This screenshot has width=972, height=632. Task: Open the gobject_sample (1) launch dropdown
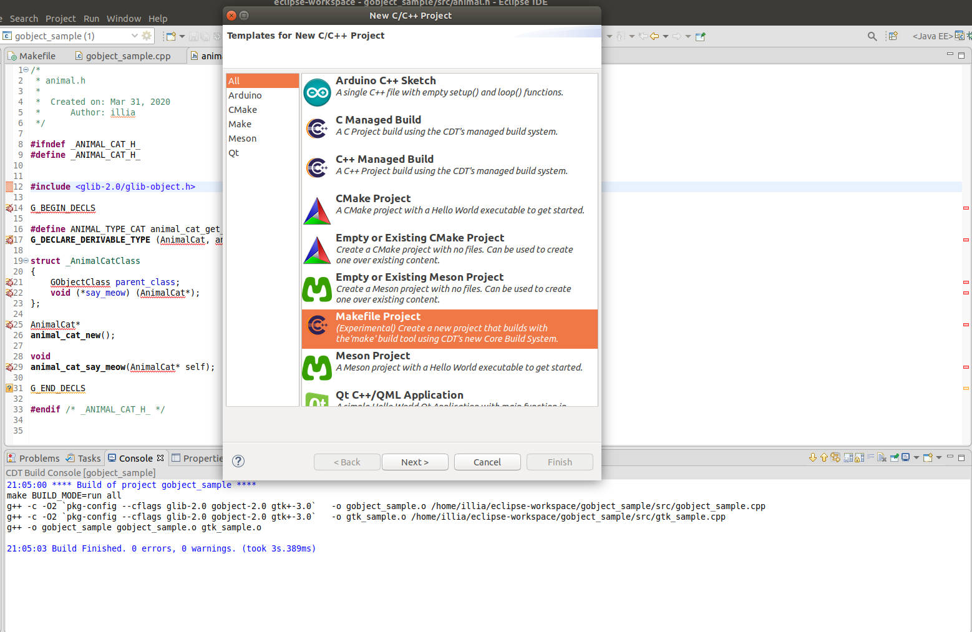point(134,36)
